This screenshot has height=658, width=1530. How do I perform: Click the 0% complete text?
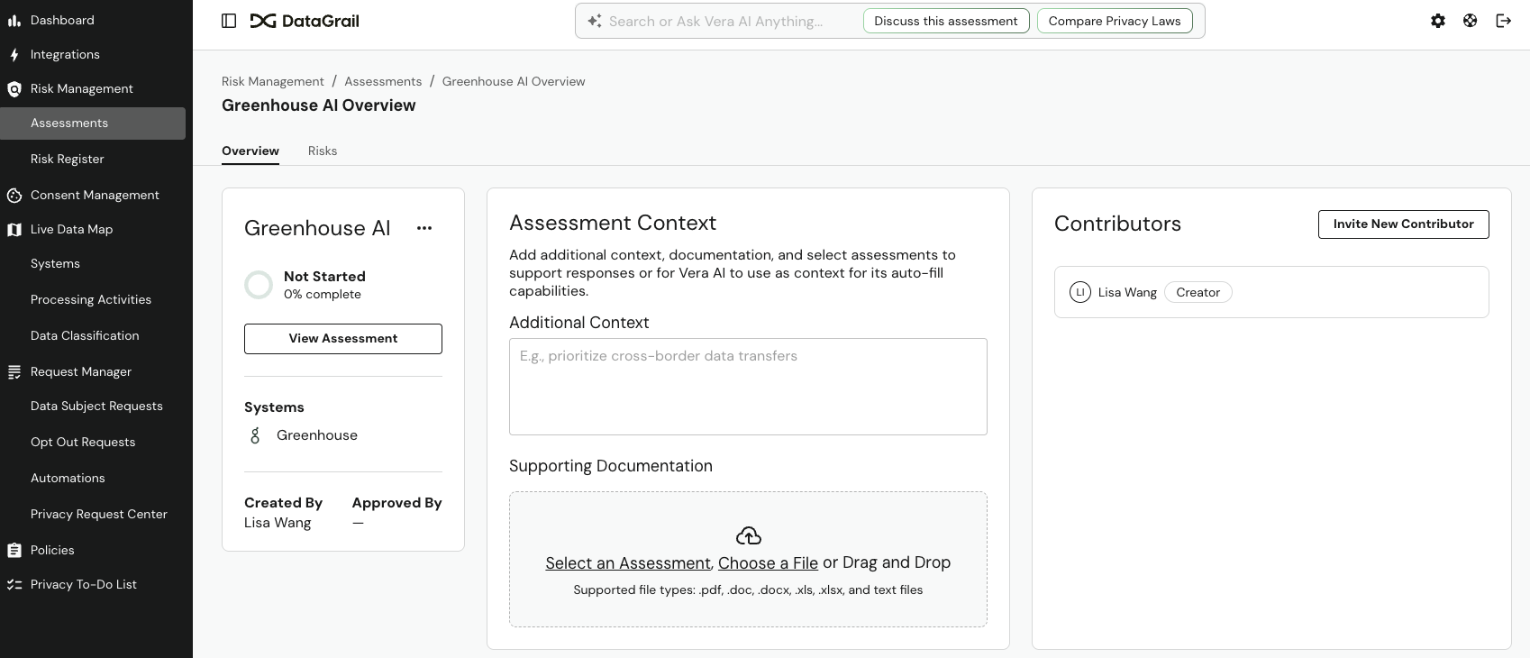click(x=323, y=294)
